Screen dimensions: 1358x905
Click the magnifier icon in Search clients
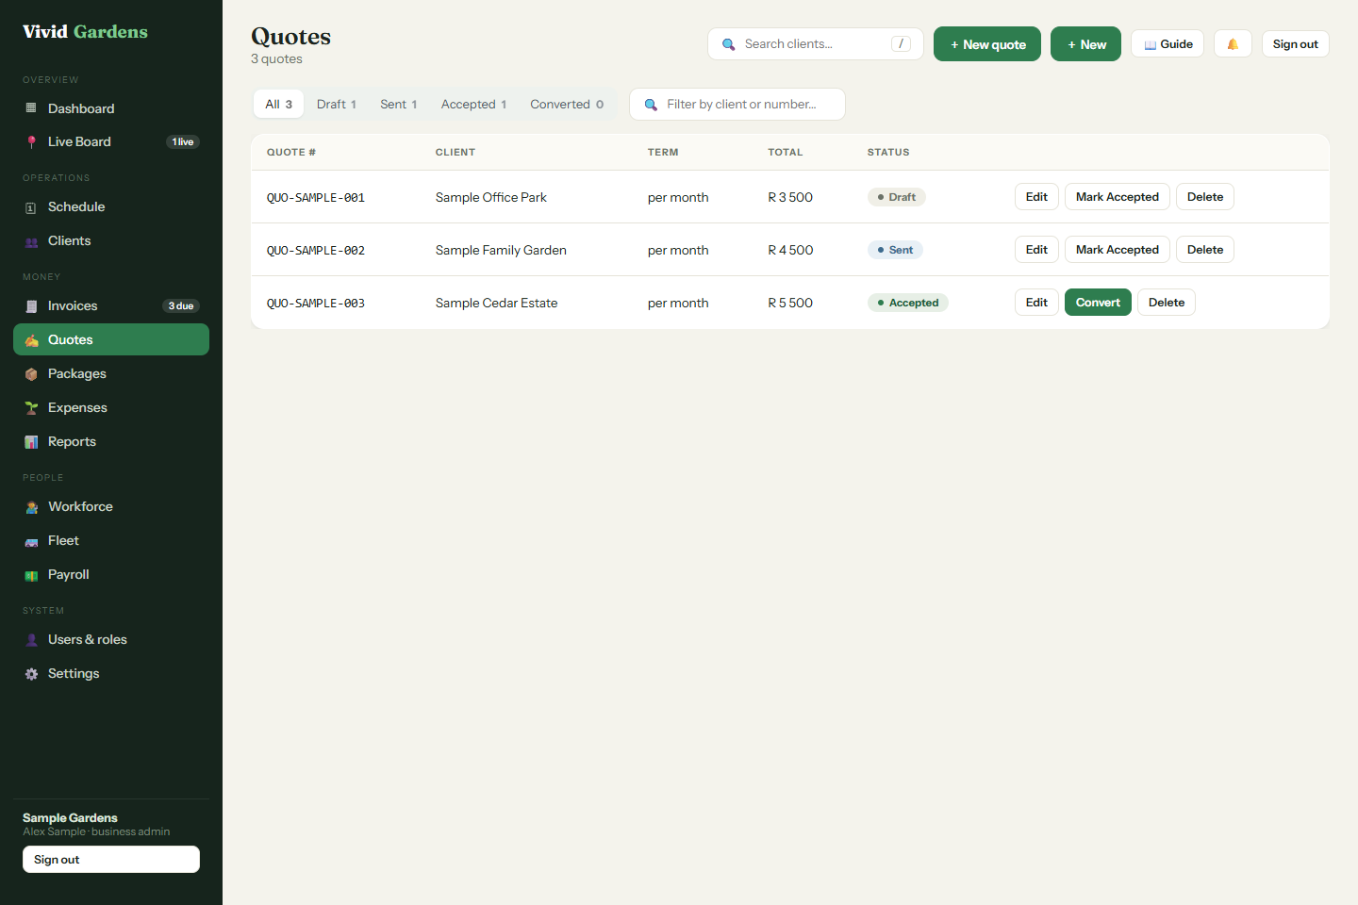[x=728, y=44]
